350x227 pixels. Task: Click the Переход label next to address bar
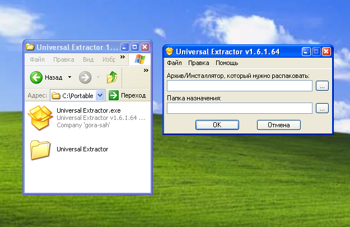[x=133, y=95]
